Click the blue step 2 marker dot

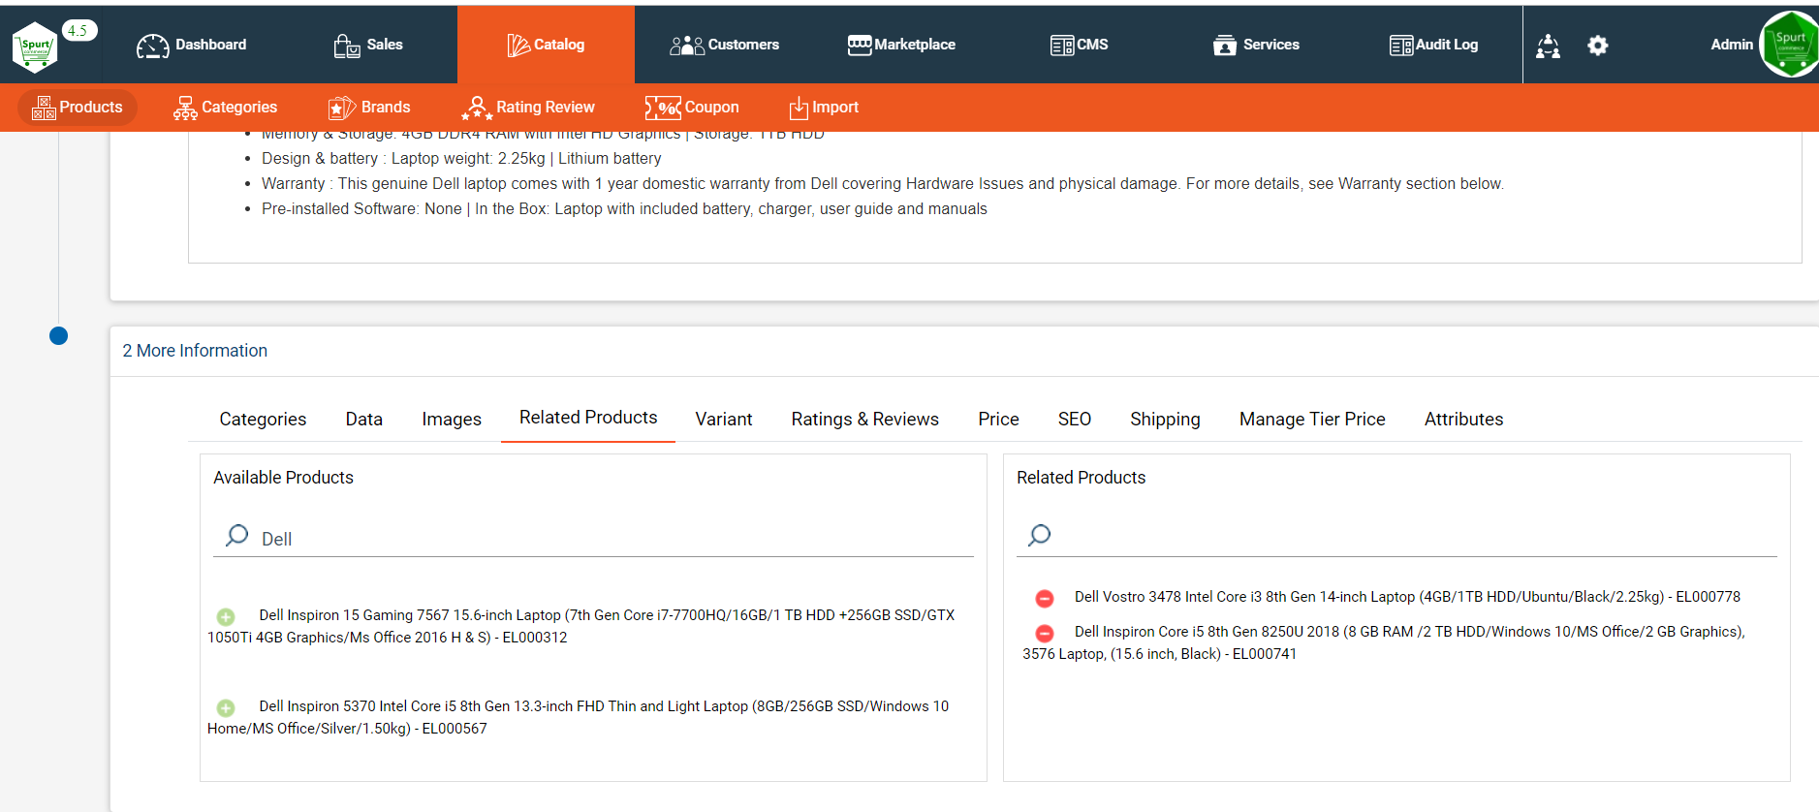click(58, 336)
